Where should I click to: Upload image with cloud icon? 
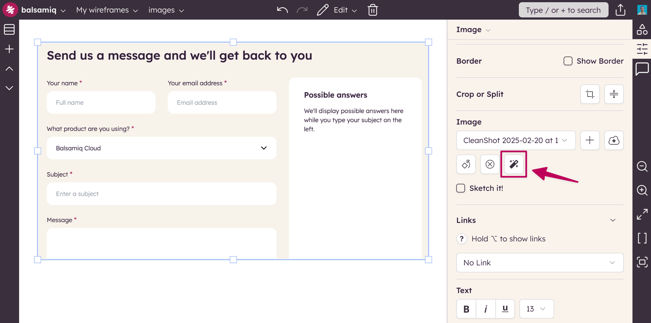point(614,140)
